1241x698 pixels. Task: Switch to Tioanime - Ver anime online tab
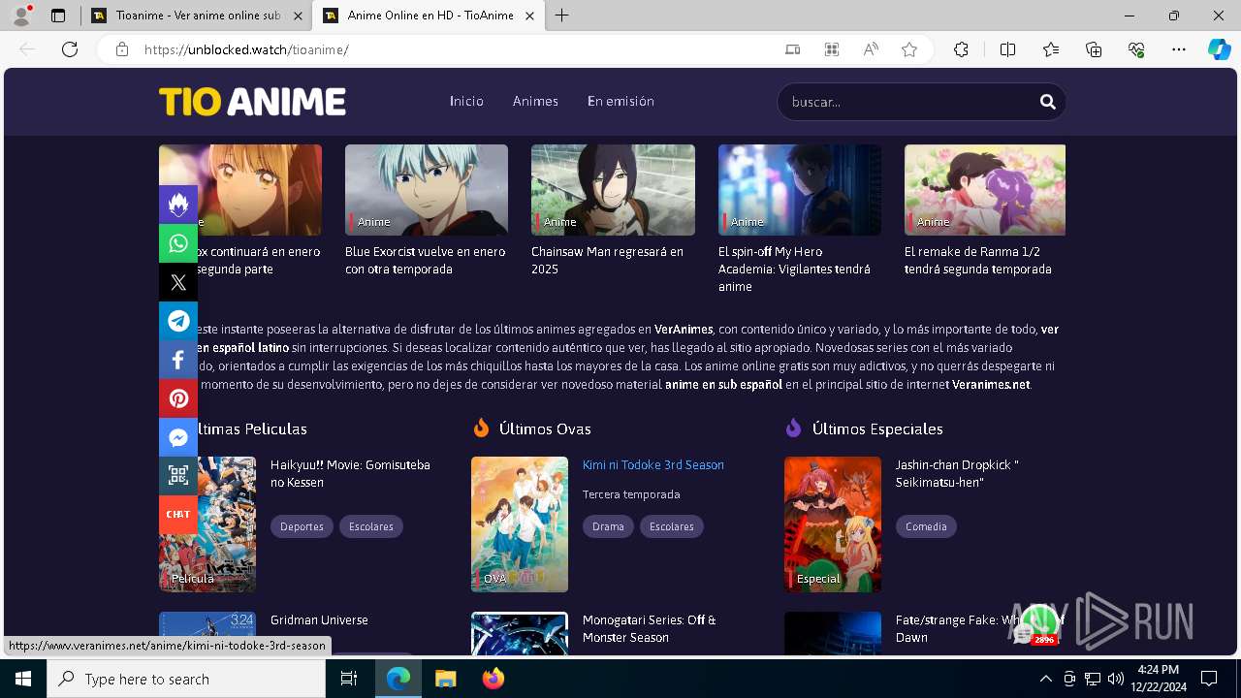point(197,16)
